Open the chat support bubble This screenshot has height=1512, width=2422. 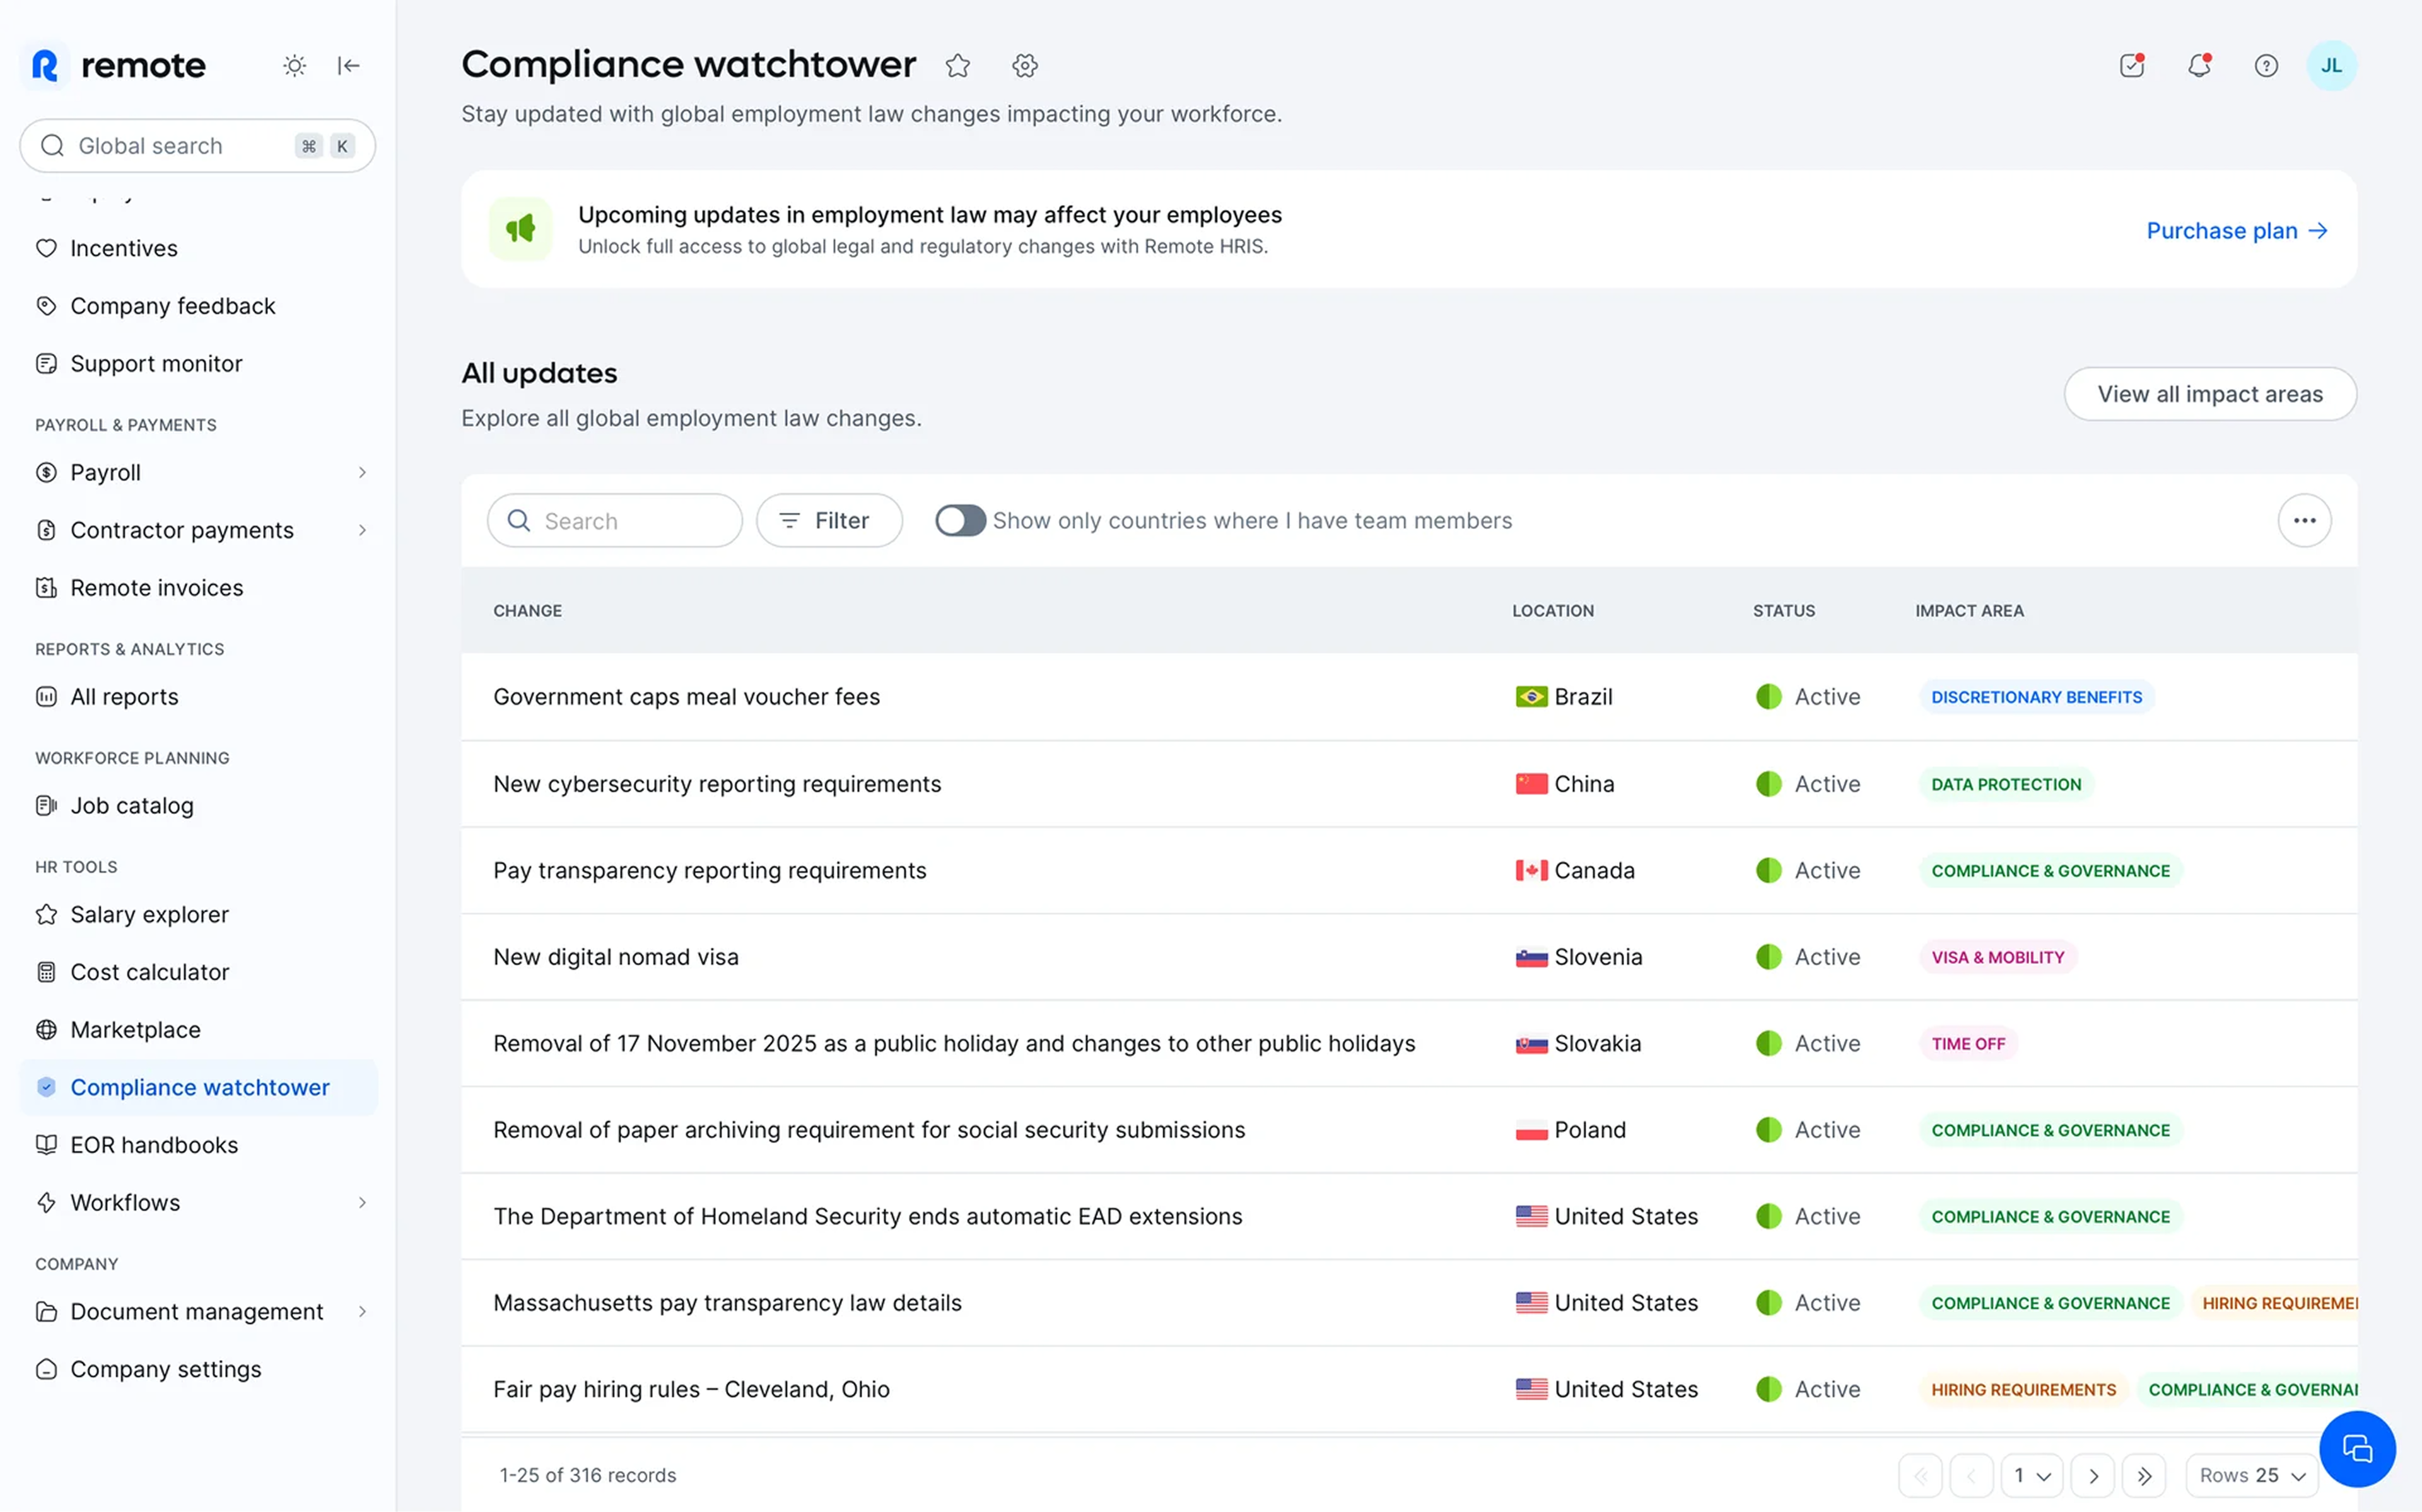[2357, 1448]
